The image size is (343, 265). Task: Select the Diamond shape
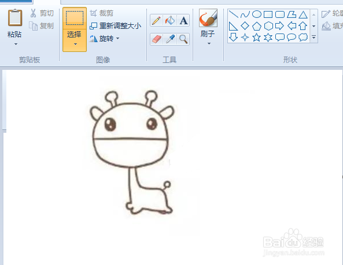(245, 26)
